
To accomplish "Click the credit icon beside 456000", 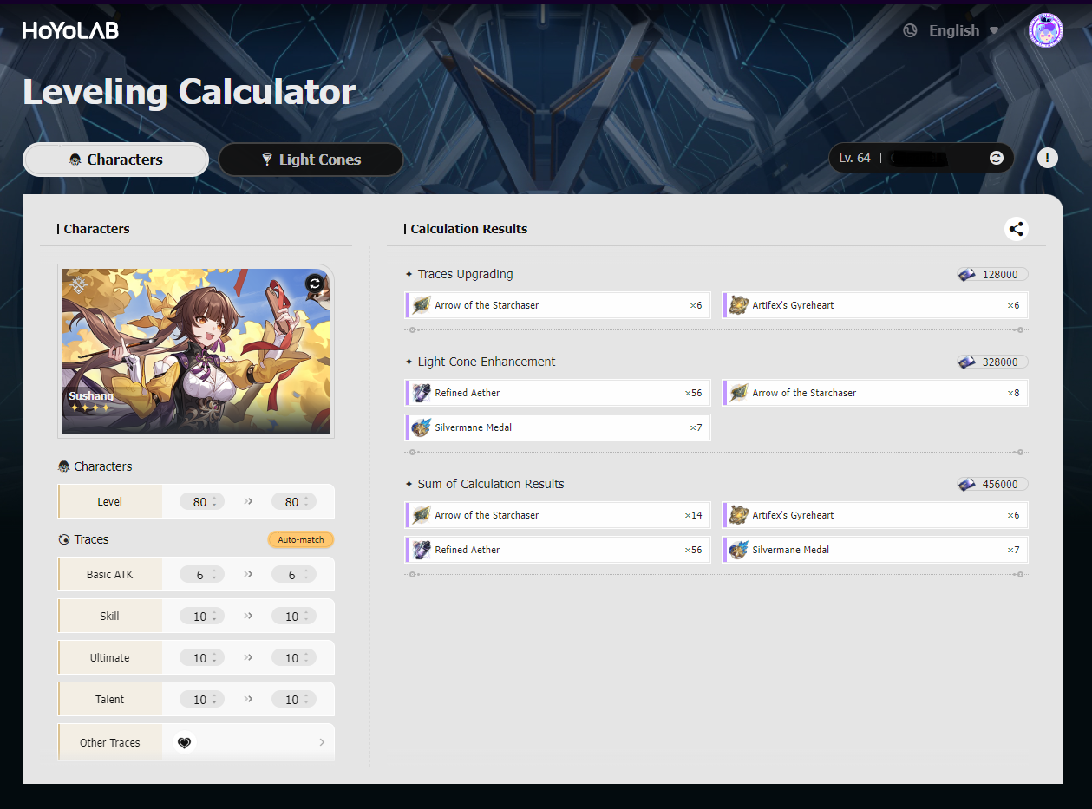I will coord(966,484).
